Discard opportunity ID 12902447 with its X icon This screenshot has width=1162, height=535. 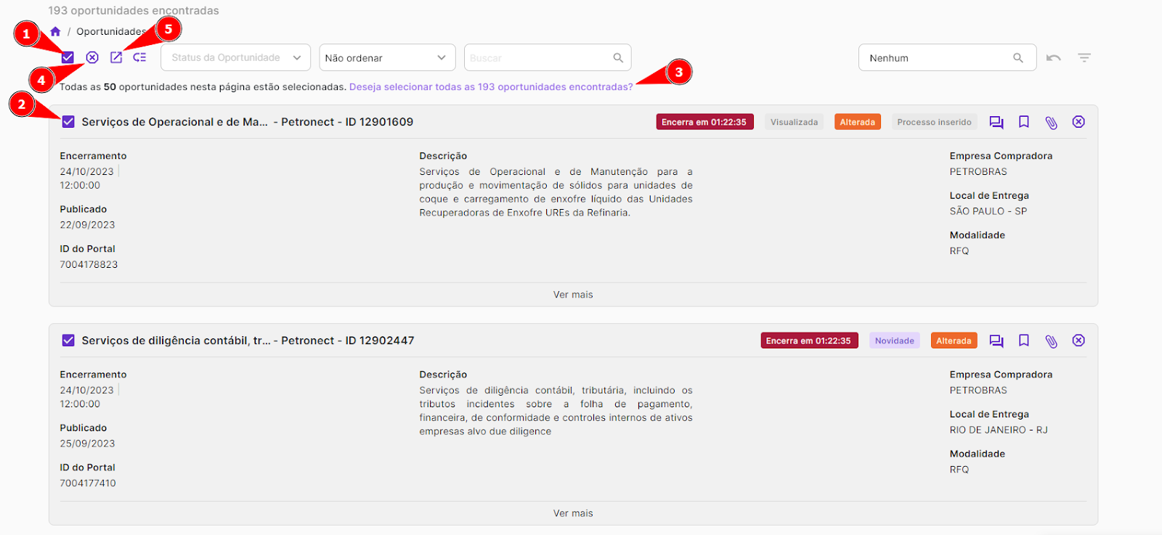coord(1078,340)
